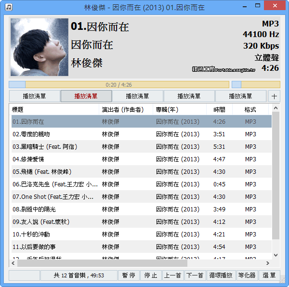Skip to next track with 下一首
289x287 pixels.
(x=195, y=275)
